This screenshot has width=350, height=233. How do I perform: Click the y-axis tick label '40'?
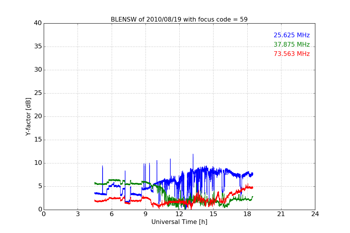click(x=38, y=23)
